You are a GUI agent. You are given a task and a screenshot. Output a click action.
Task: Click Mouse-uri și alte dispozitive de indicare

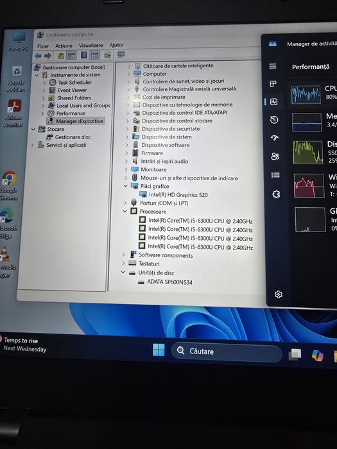(x=189, y=178)
